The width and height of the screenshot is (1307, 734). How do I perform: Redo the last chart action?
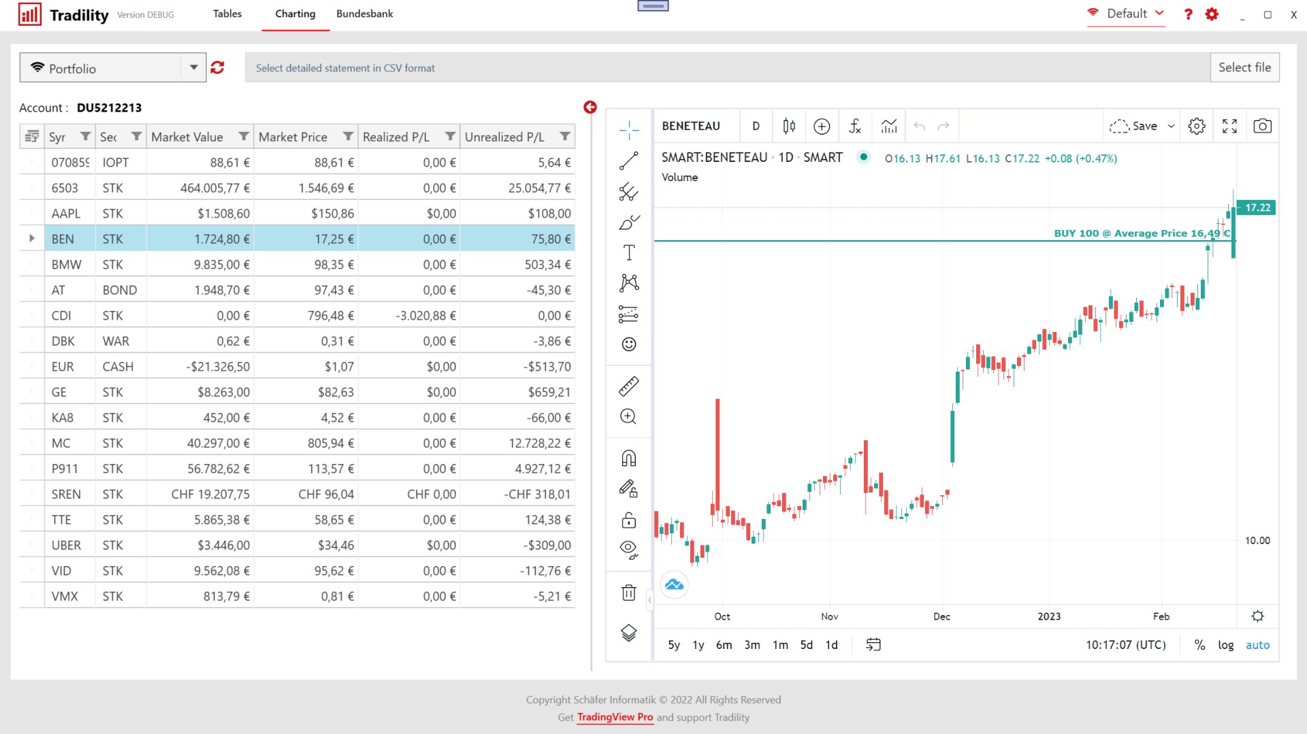[943, 126]
